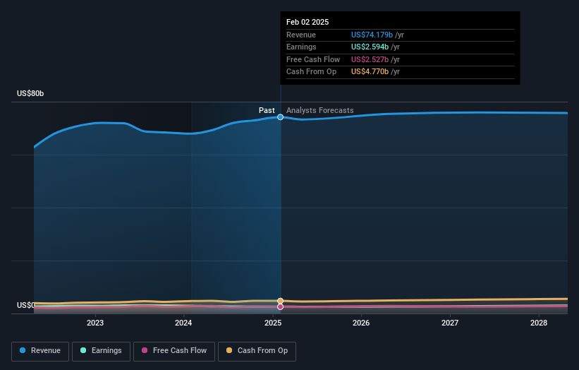Screen dimensions: 579x370
Task: Toggle the Cash From Op legend series
Action: [x=257, y=351]
